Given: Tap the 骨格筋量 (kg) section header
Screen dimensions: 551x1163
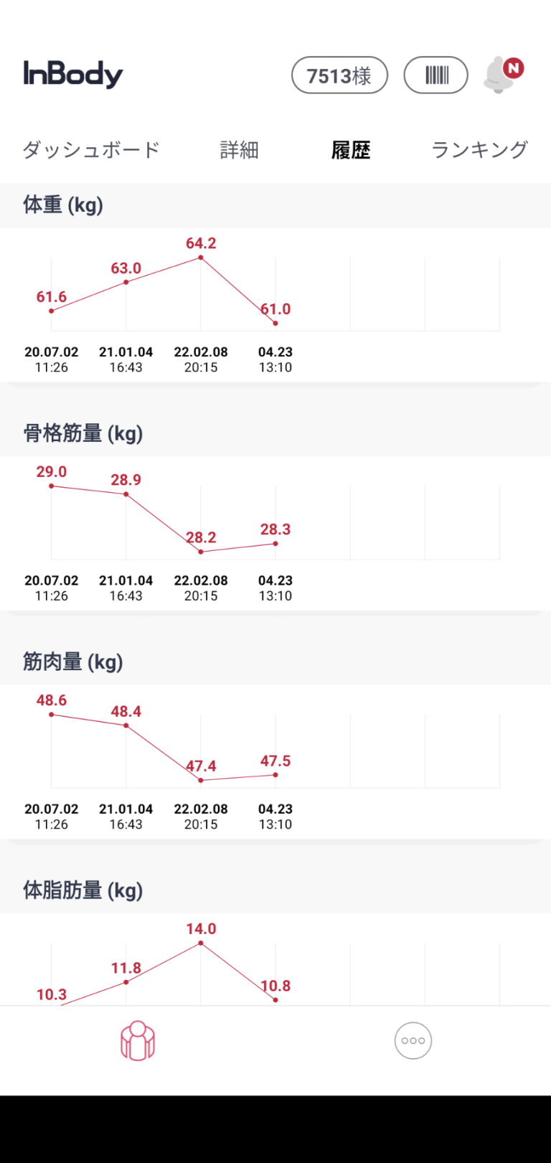Looking at the screenshot, I should [x=83, y=433].
